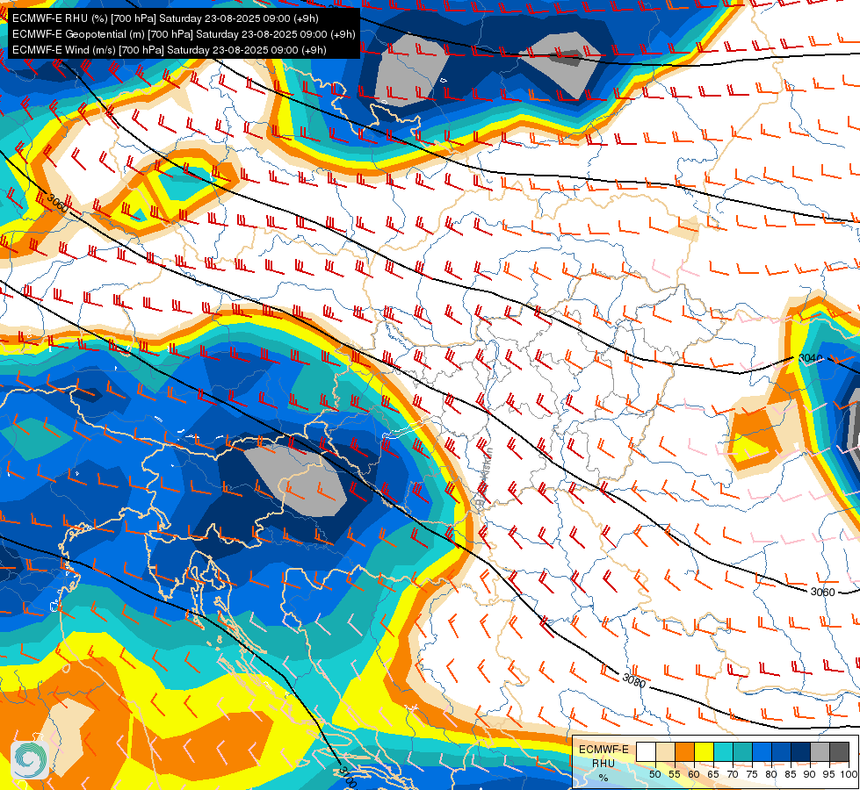Select the dark gray 95-100% legend swatch
Image resolution: width=860 pixels, height=790 pixels.
(x=839, y=752)
